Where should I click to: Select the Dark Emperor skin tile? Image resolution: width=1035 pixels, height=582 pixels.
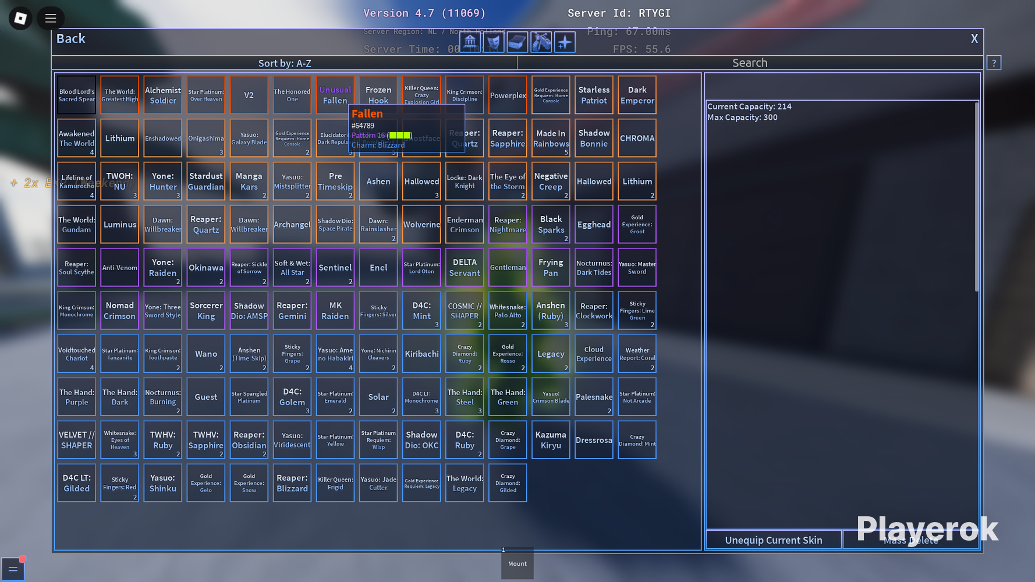pyautogui.click(x=637, y=95)
